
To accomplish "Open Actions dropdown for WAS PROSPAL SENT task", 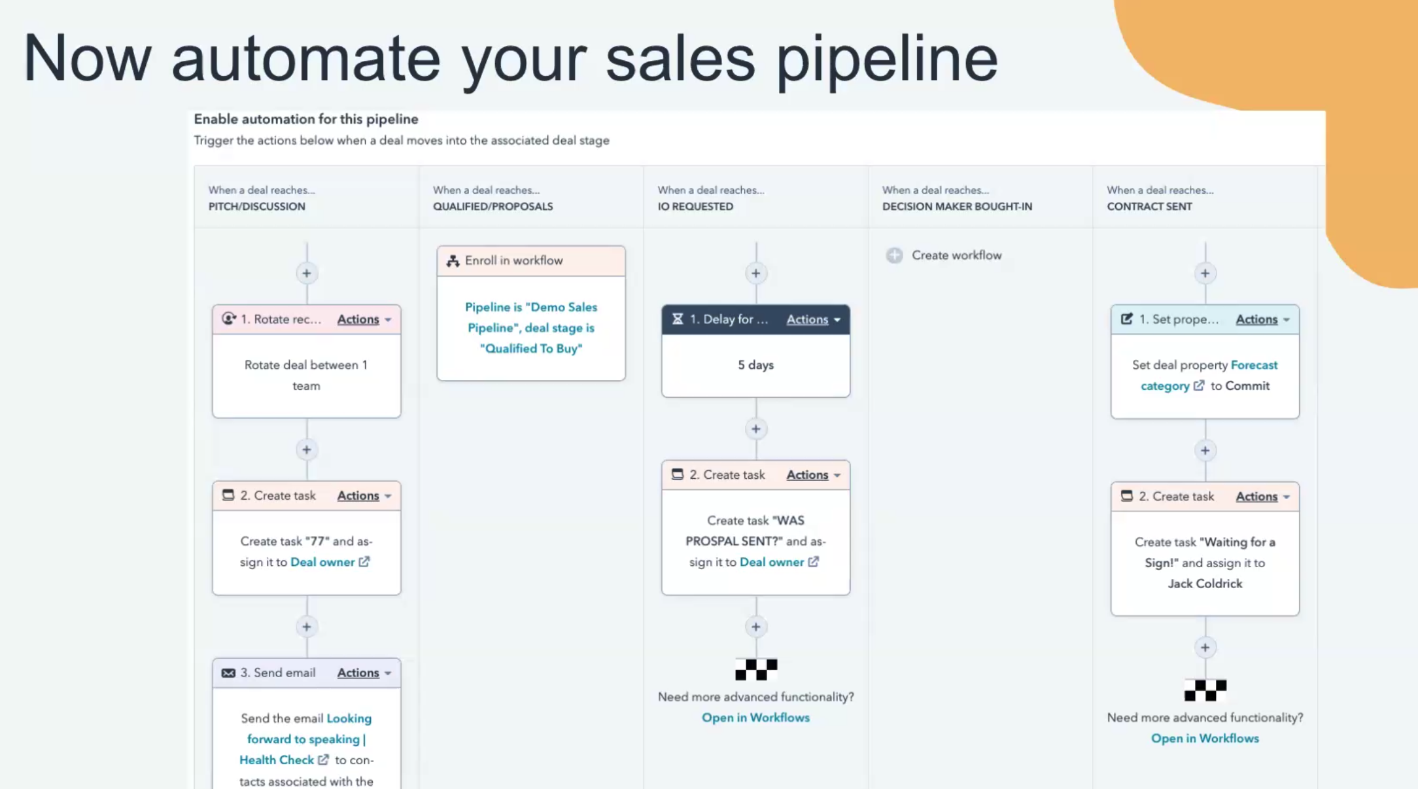I will point(813,475).
